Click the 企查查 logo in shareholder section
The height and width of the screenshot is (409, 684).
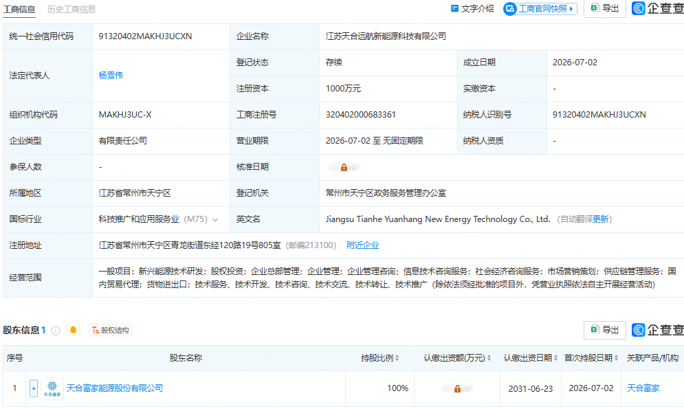click(658, 330)
